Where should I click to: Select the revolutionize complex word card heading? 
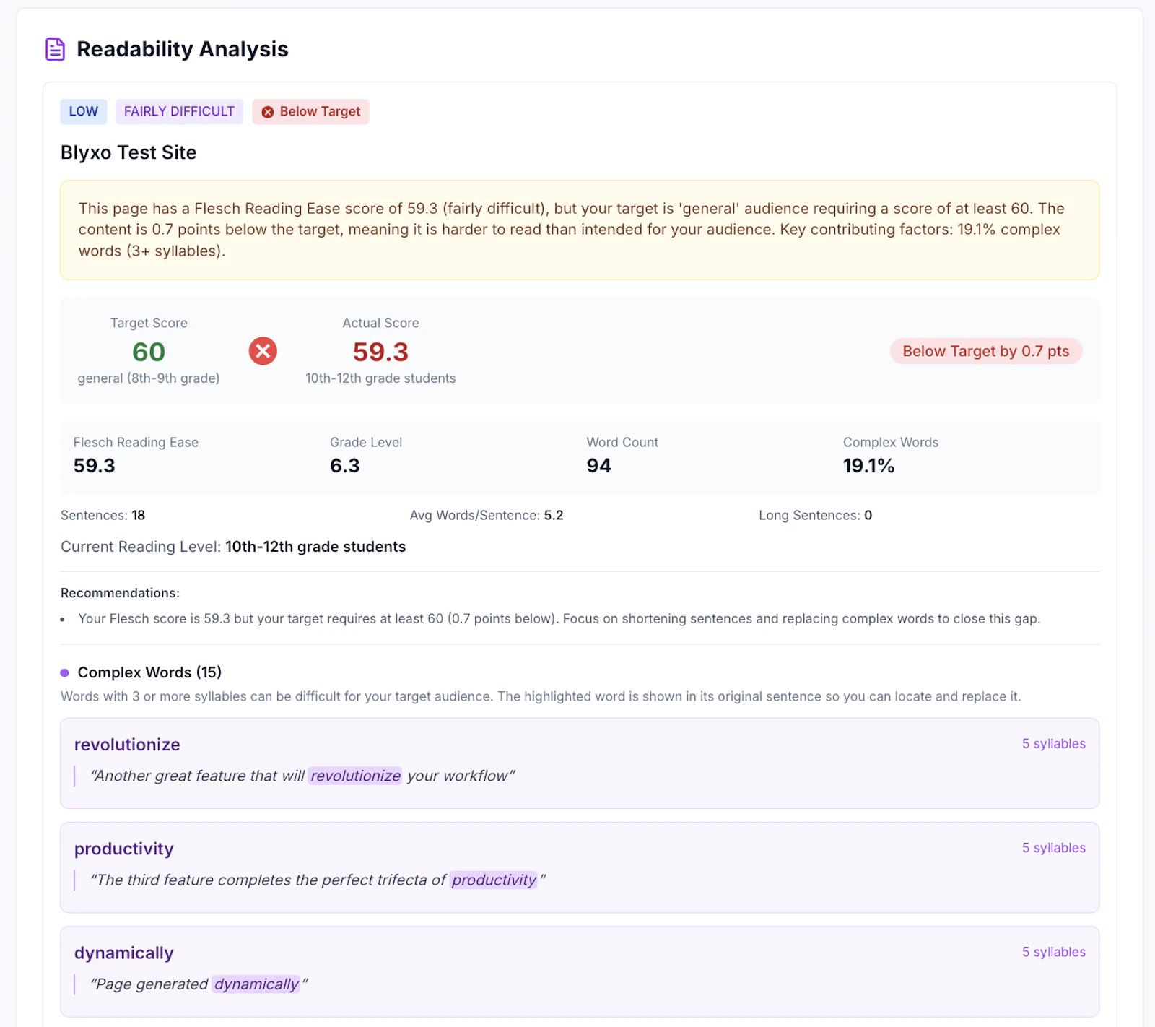click(x=127, y=745)
